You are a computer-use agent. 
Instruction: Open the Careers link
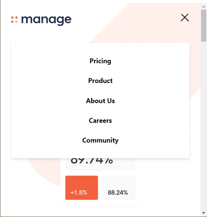[101, 120]
